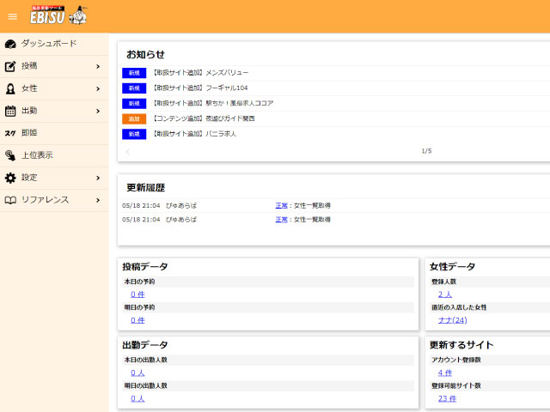Open the ダッシュボード menu item

48,44
